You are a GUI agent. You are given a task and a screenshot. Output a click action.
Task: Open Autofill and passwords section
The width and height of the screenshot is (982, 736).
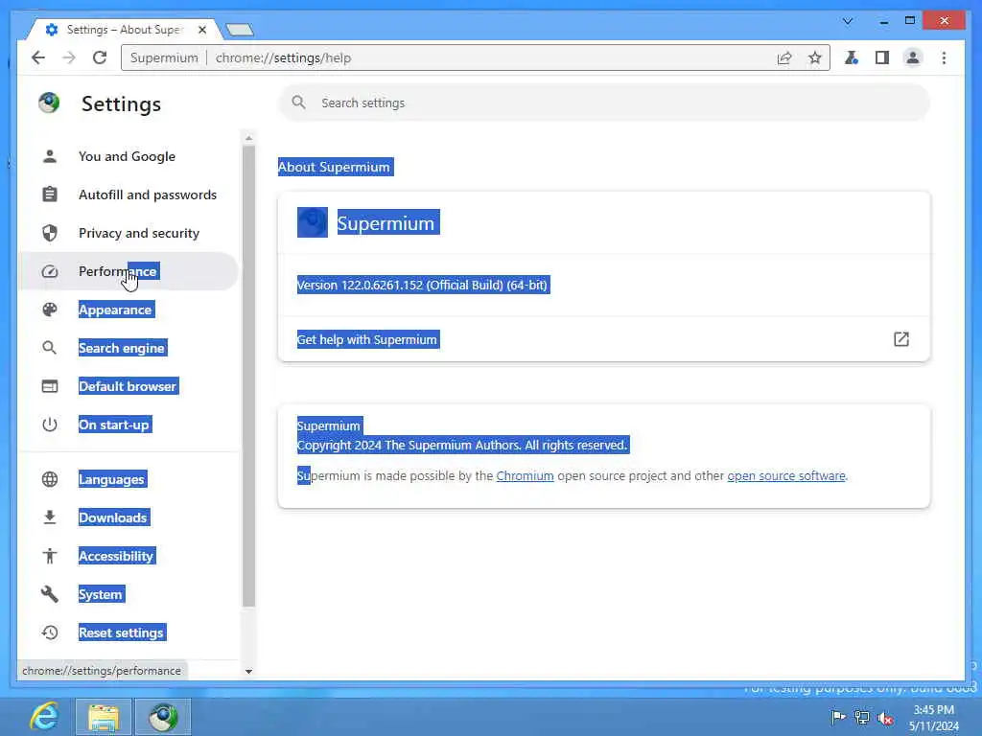tap(129, 195)
